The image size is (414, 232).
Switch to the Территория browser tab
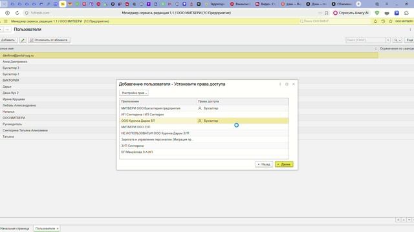(215, 4)
